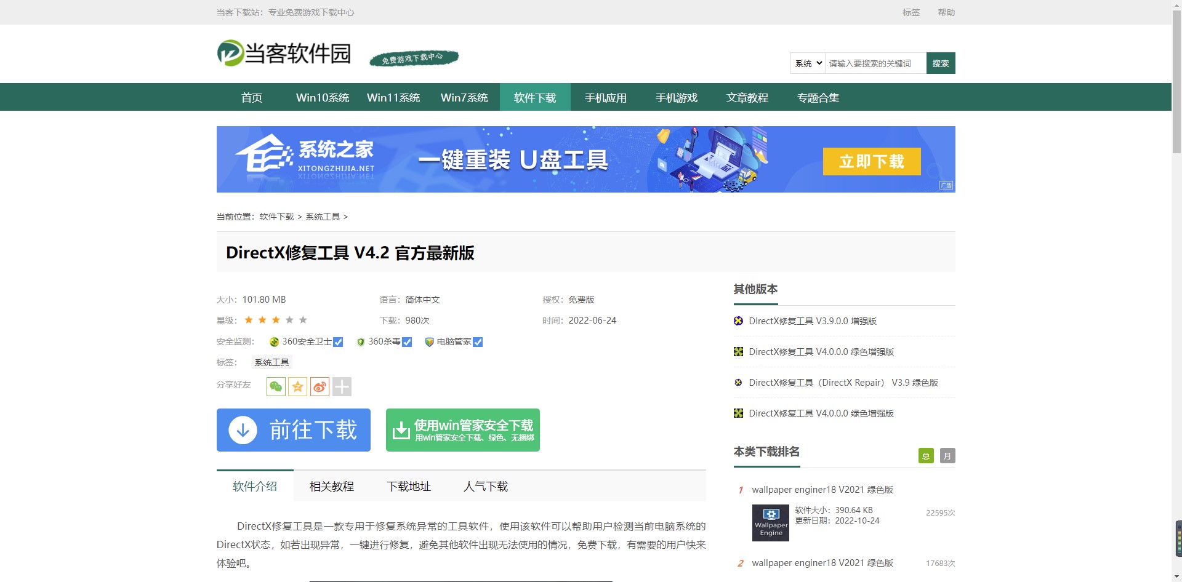Open the 系统 search category dropdown
Viewport: 1182px width, 582px height.
(x=808, y=63)
